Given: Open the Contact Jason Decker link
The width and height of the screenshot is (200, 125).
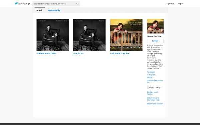Looking at the screenshot, I should tap(153, 93).
